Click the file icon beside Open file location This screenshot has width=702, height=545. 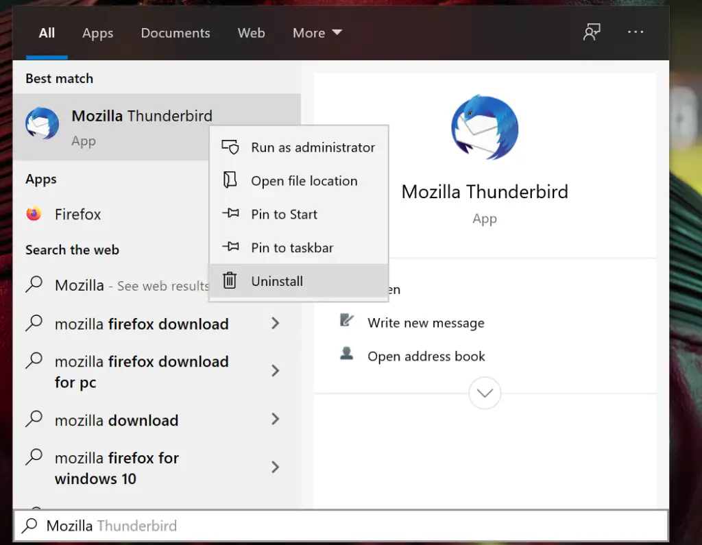[x=230, y=180]
